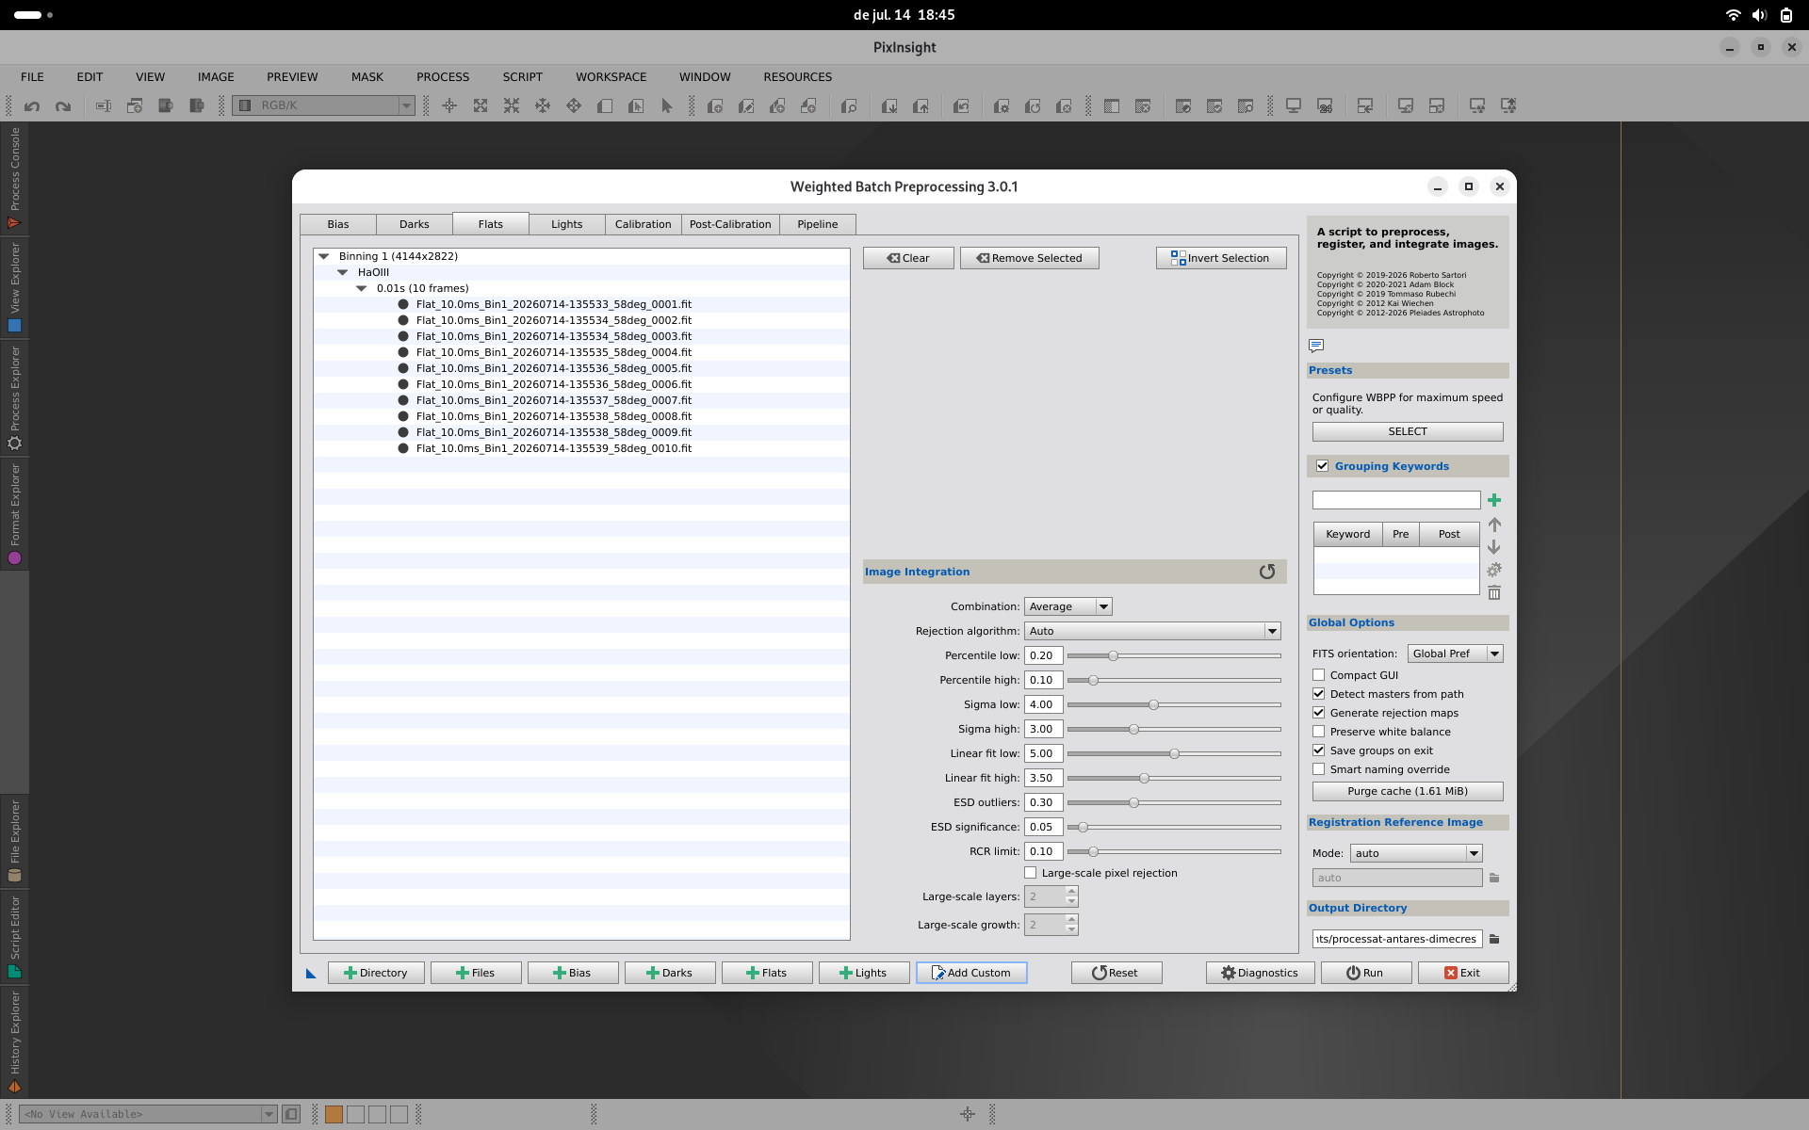Open the output directory folder icon
The image size is (1809, 1130).
(x=1494, y=939)
